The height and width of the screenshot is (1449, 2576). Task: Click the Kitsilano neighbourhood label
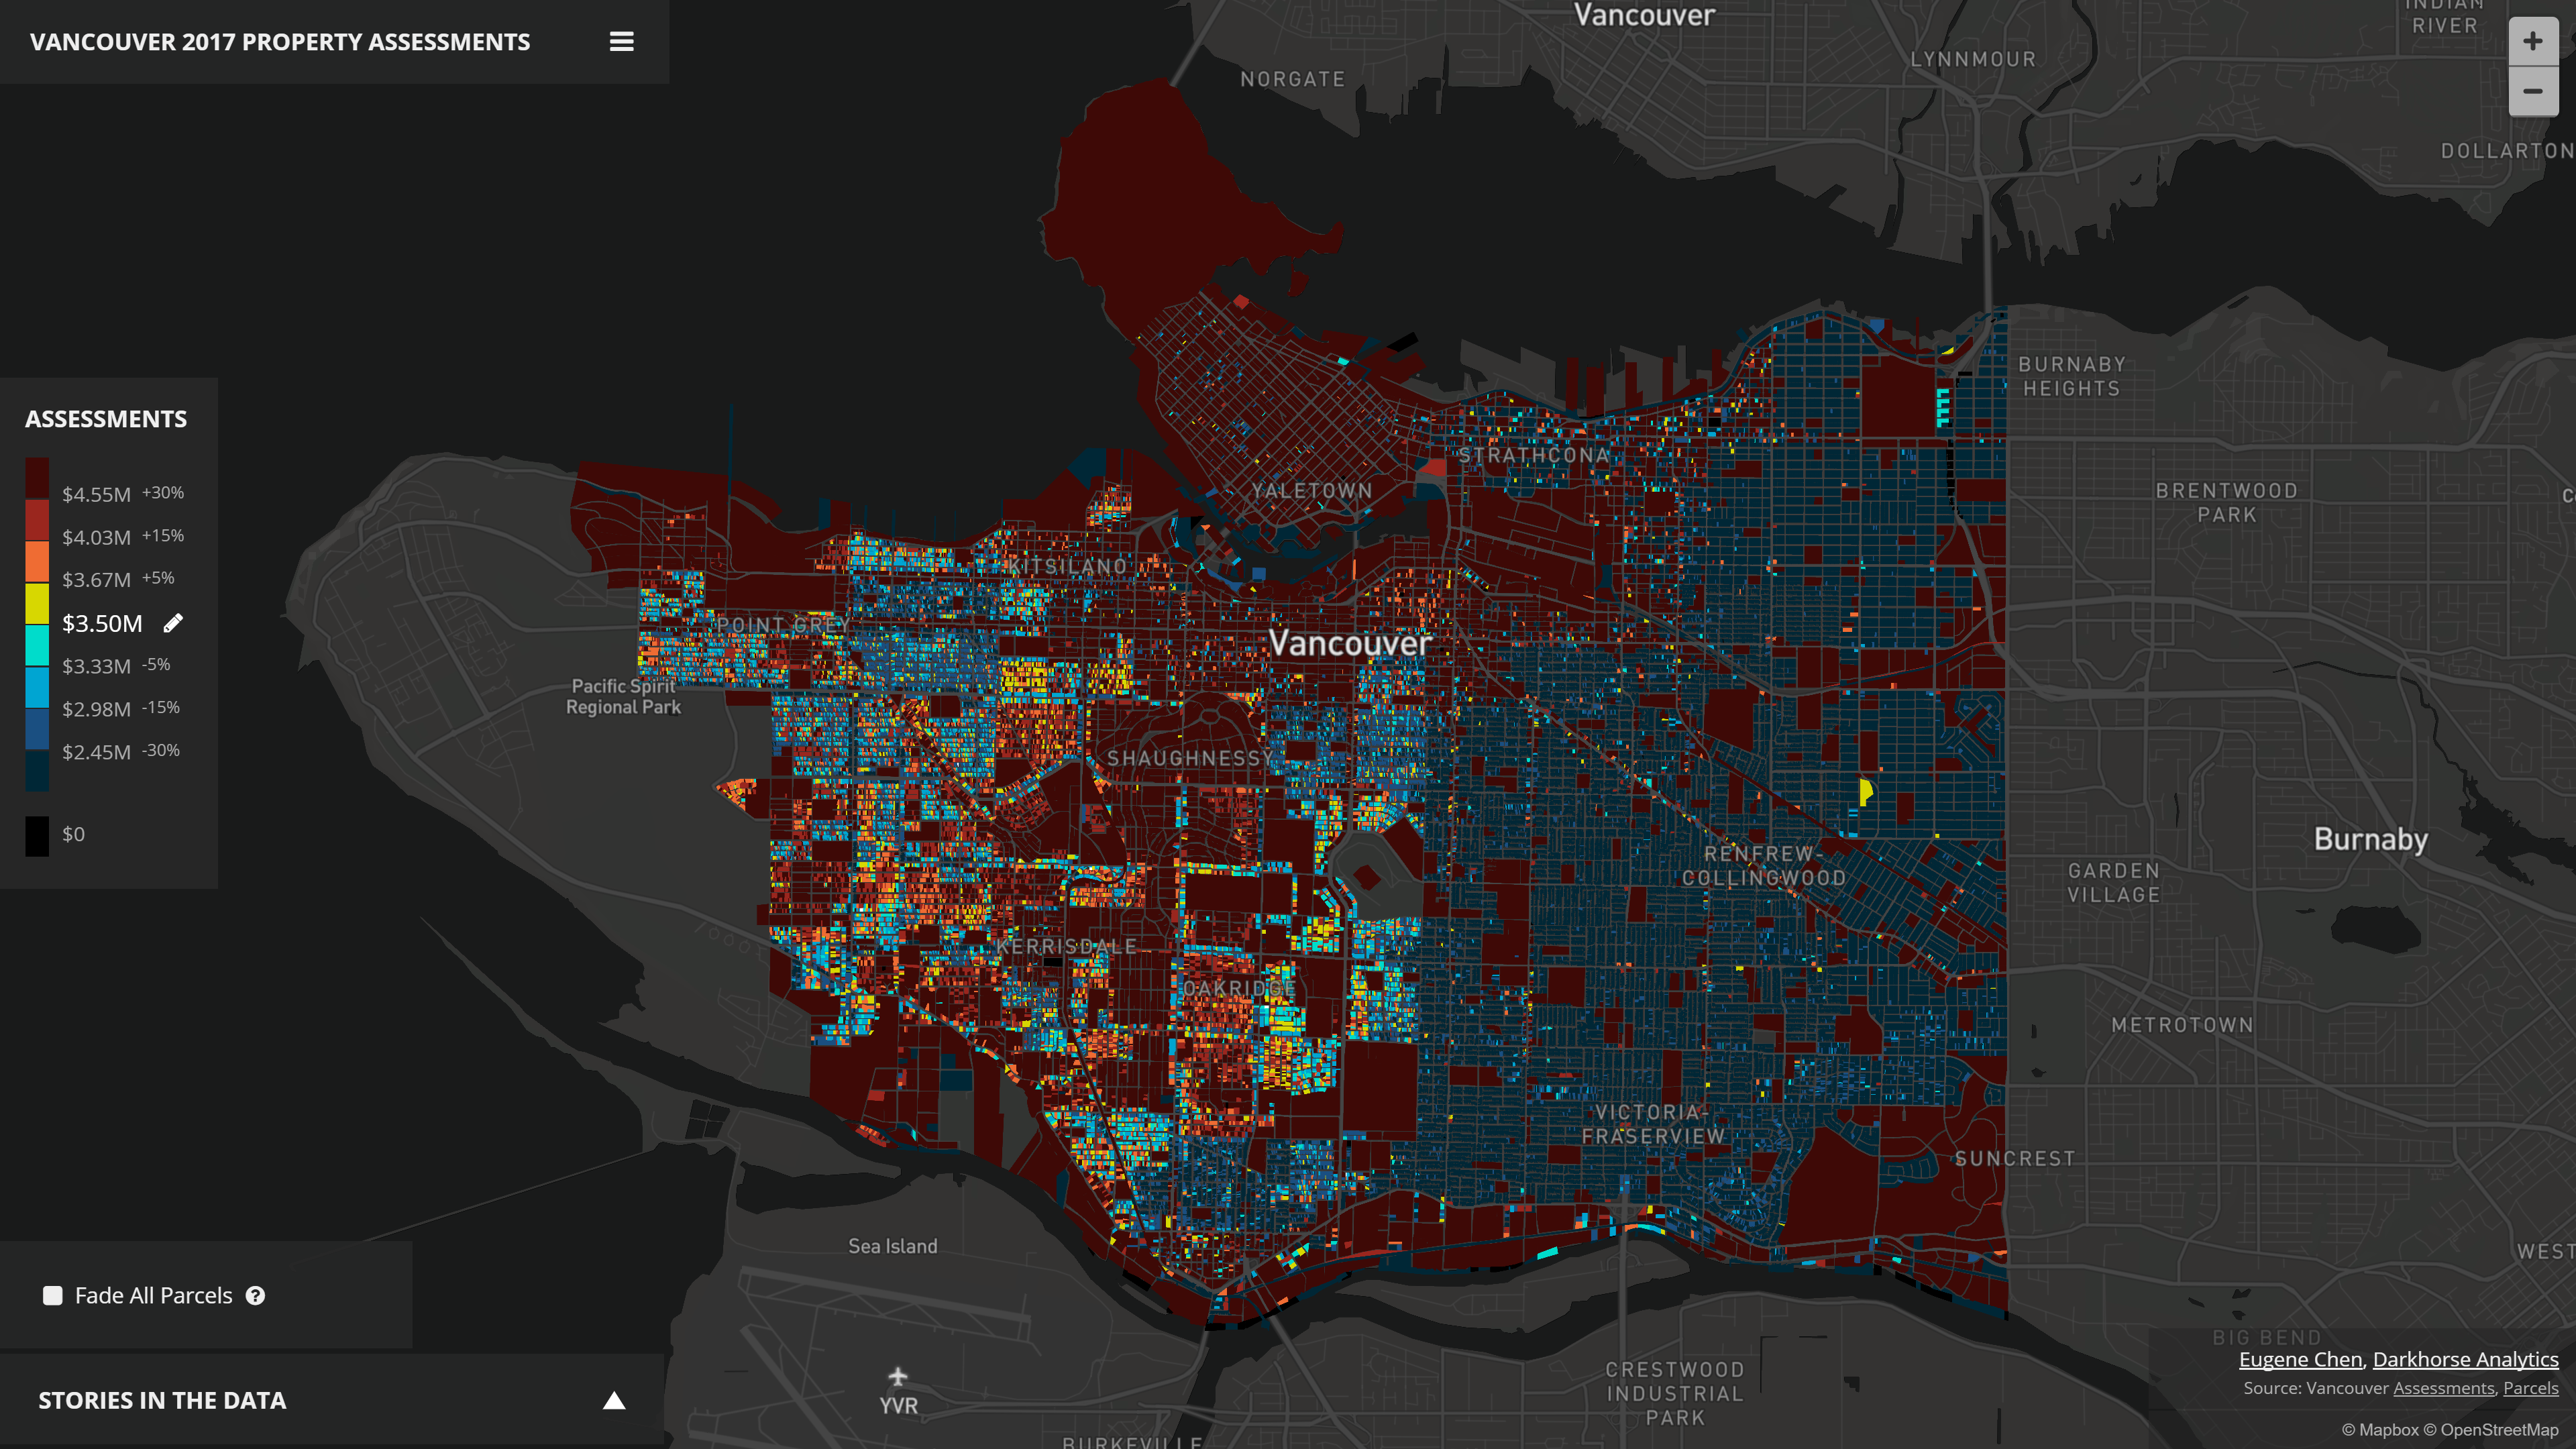(x=1067, y=567)
